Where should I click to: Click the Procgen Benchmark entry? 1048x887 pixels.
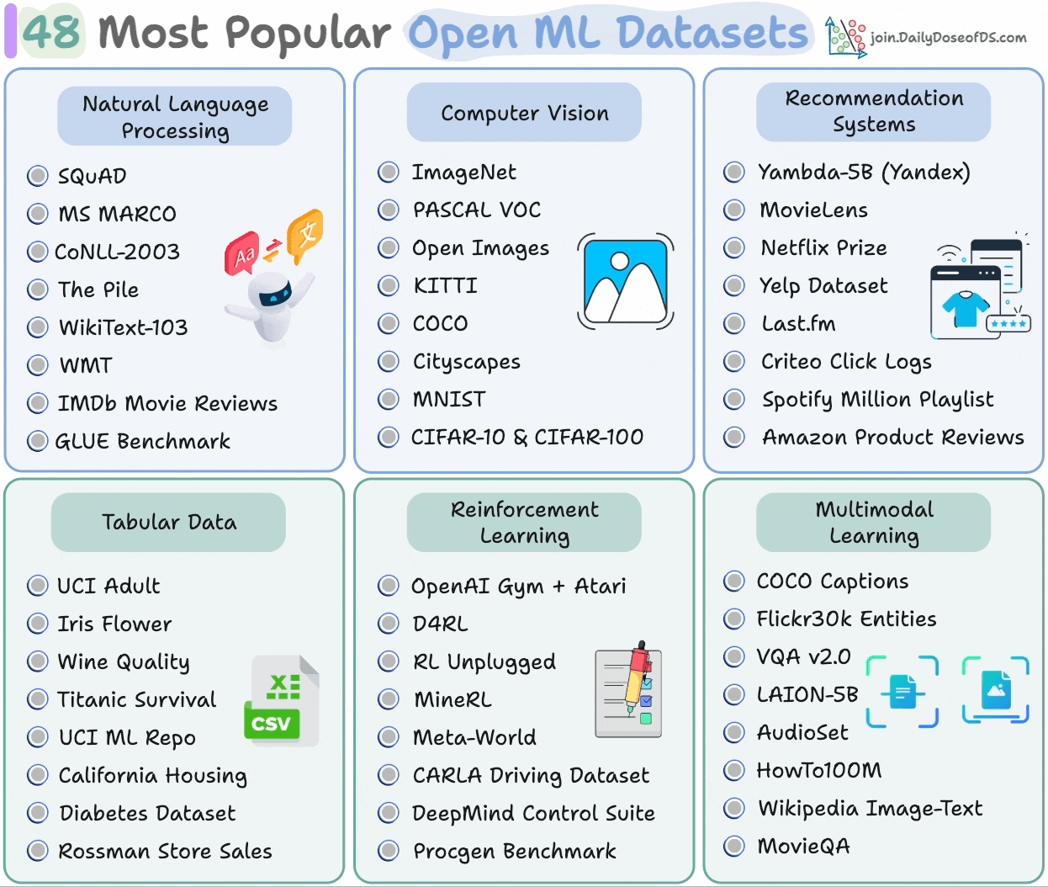coord(514,851)
